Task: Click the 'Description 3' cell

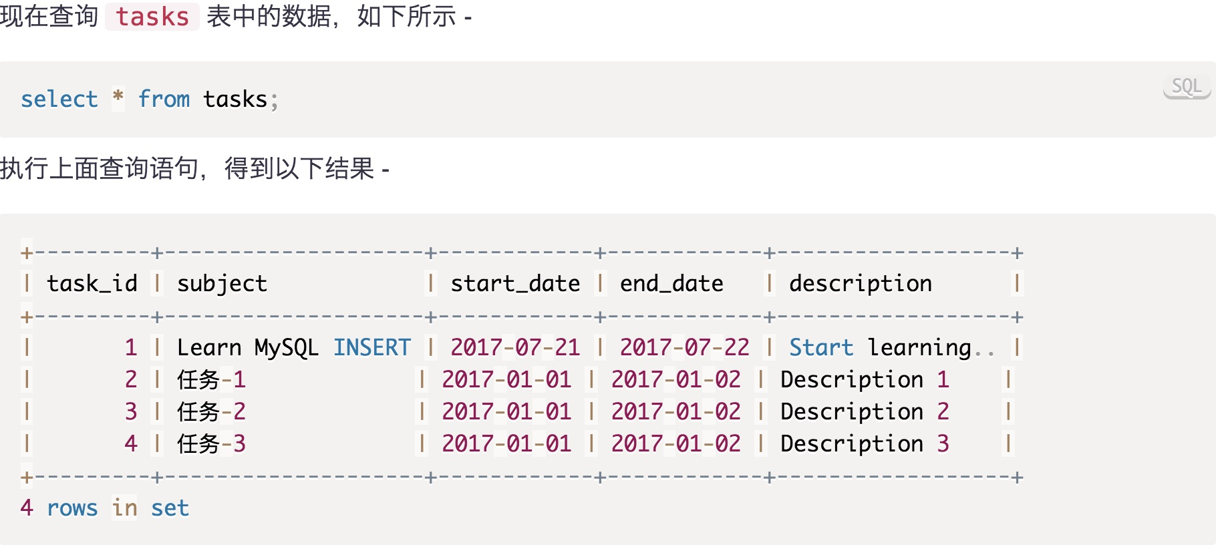Action: tap(865, 444)
